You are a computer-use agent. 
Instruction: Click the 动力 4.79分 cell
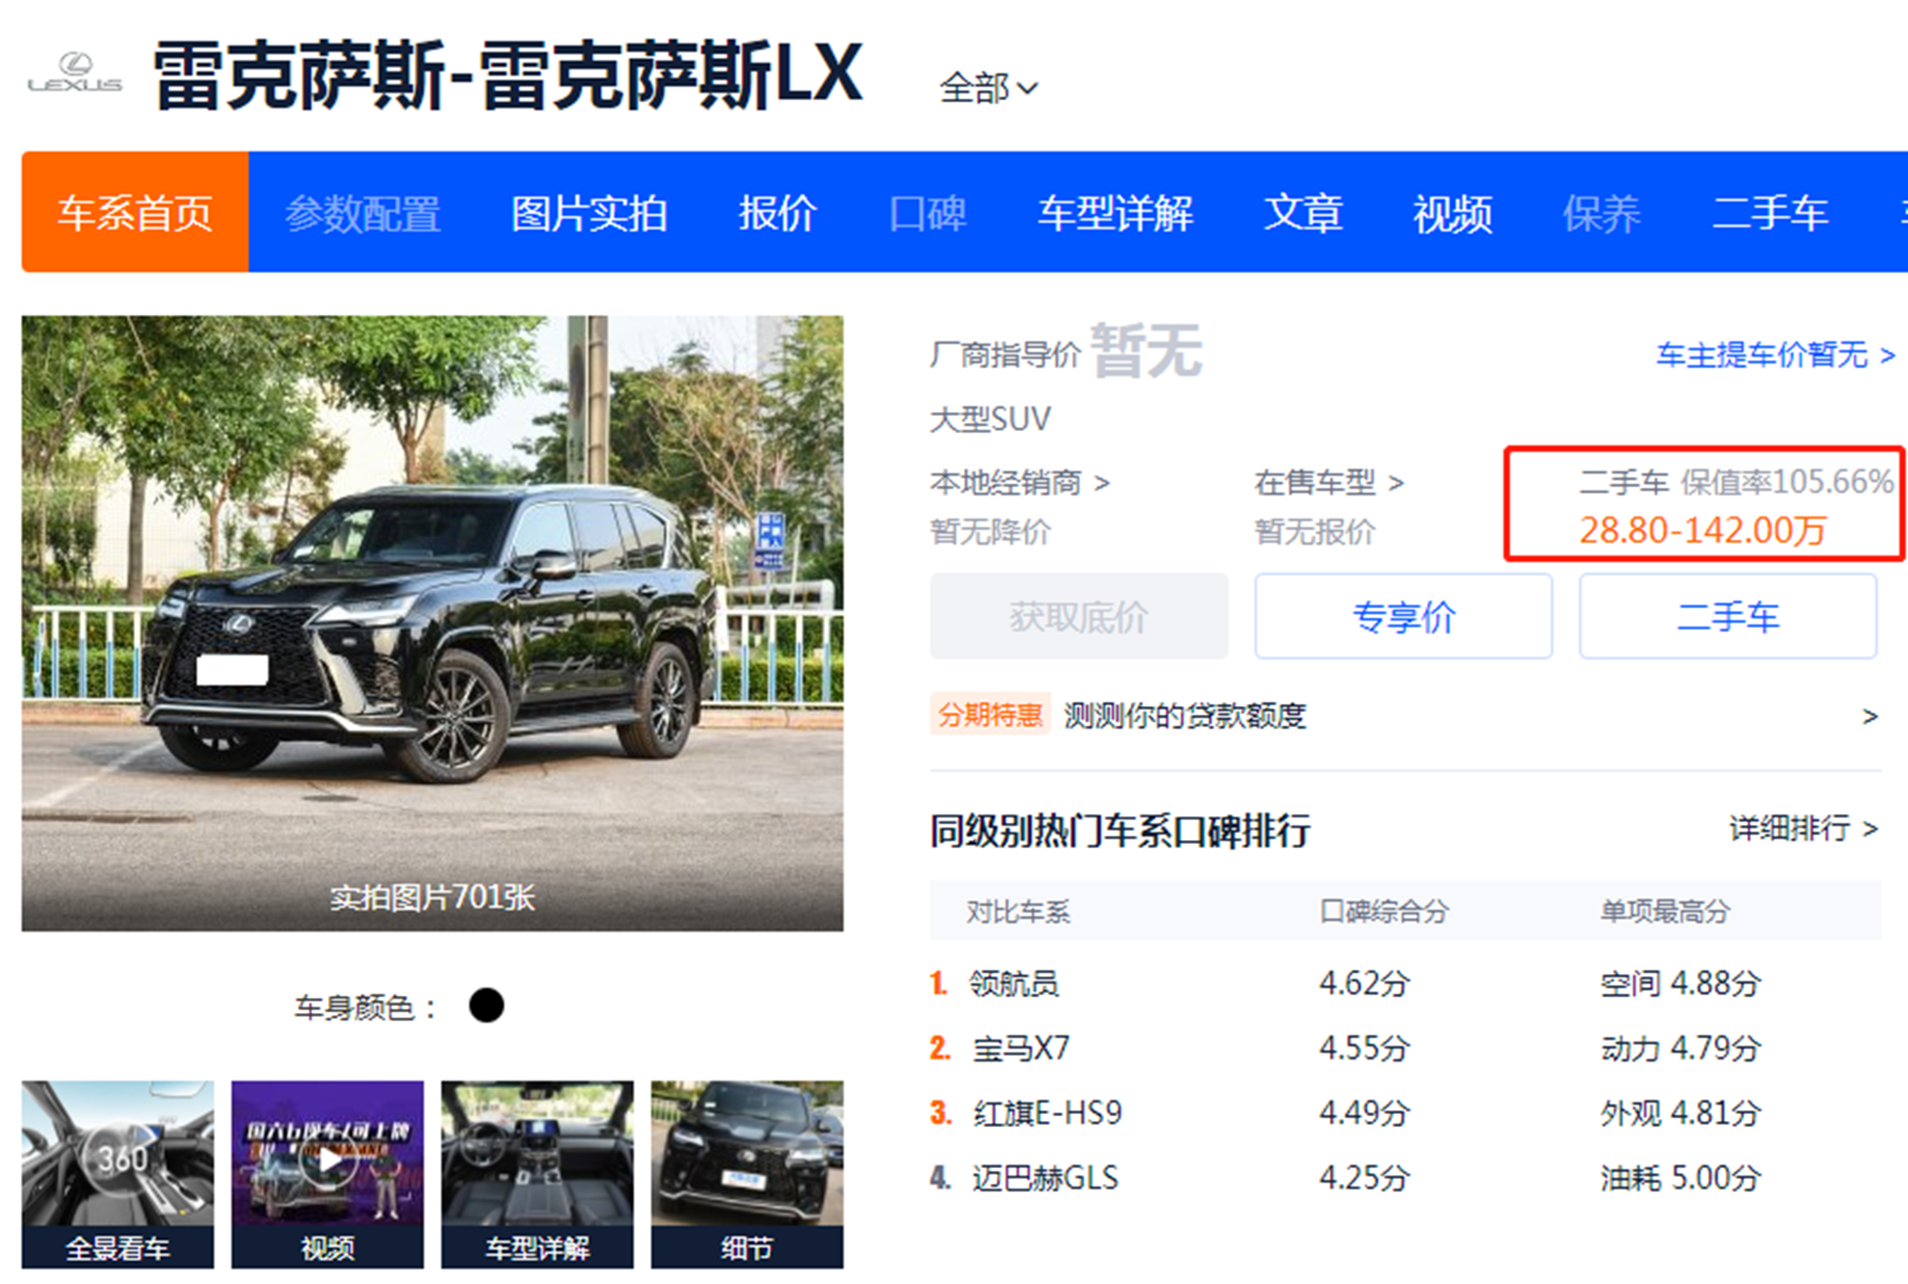(x=1680, y=1049)
